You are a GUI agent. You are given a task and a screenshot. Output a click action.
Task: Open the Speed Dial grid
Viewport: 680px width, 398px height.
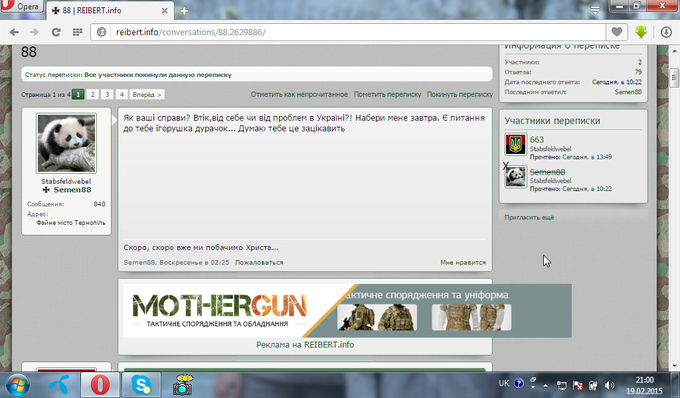(x=78, y=32)
